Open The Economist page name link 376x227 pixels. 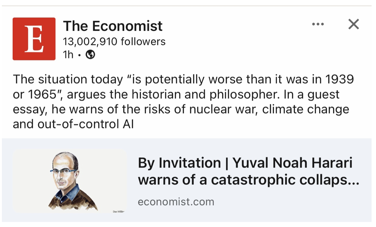[113, 26]
